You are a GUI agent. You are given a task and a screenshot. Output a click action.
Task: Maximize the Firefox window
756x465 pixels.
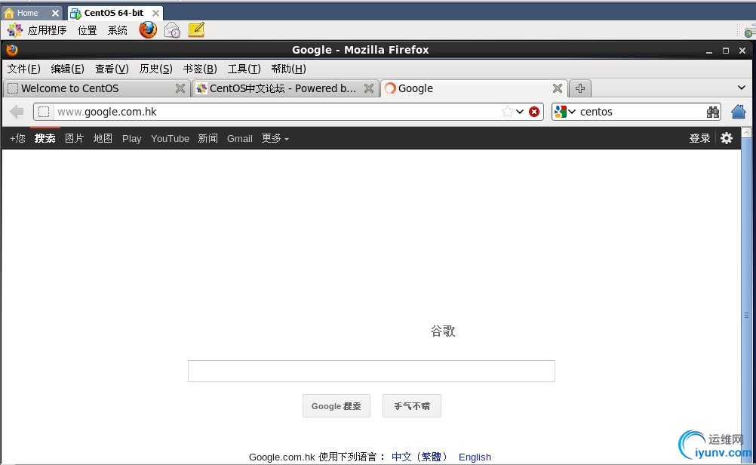coord(726,51)
